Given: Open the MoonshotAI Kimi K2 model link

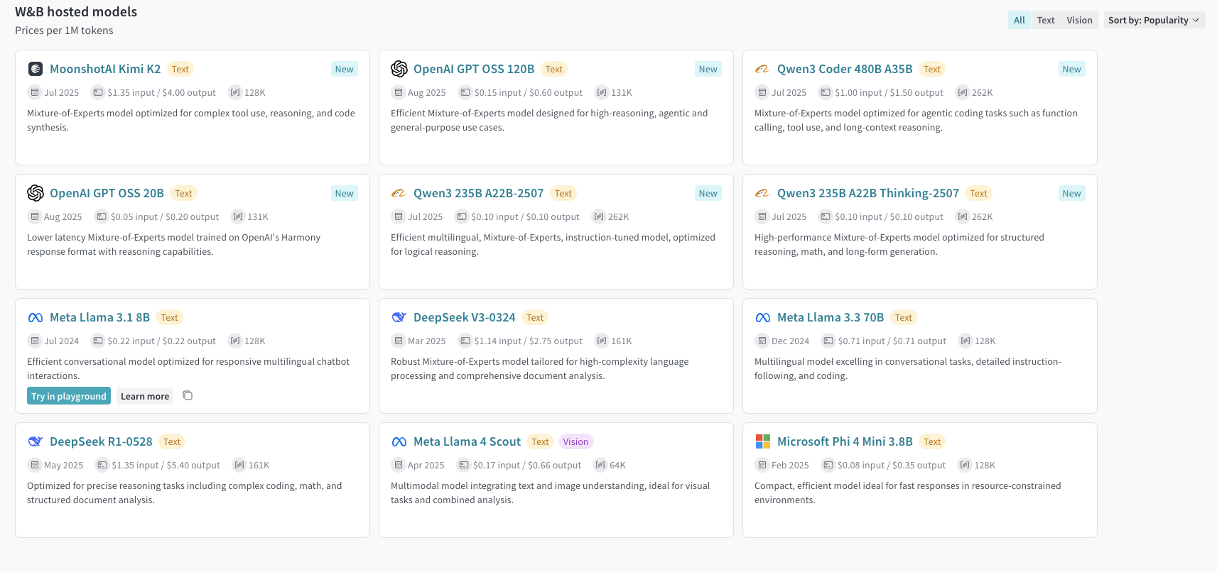Looking at the screenshot, I should pos(105,69).
